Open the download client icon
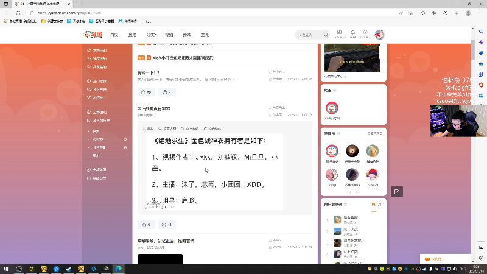This screenshot has height=274, width=487. point(339,34)
